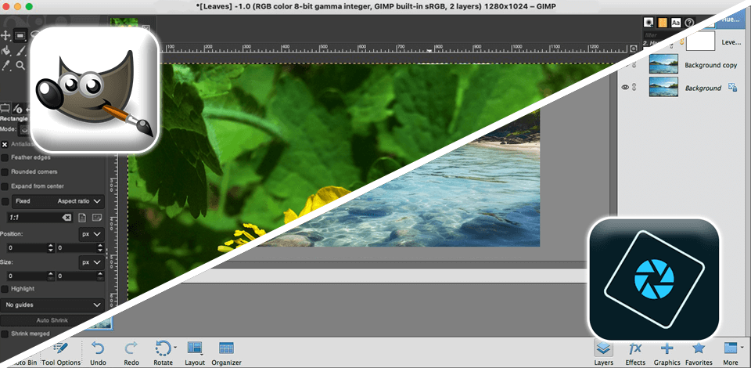Open the Patterns dockable tab

[x=663, y=22]
